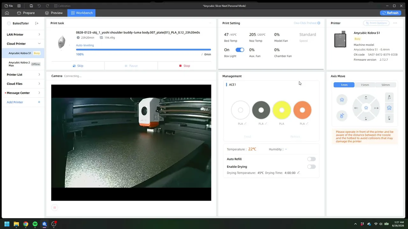
Task: Click the Undo arrow in the title bar
Action: pyautogui.click(x=39, y=6)
